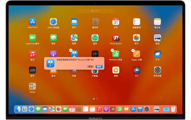The width and height of the screenshot is (191, 120).
Task: Open Podcasts from the Dock
Action: point(106,109)
